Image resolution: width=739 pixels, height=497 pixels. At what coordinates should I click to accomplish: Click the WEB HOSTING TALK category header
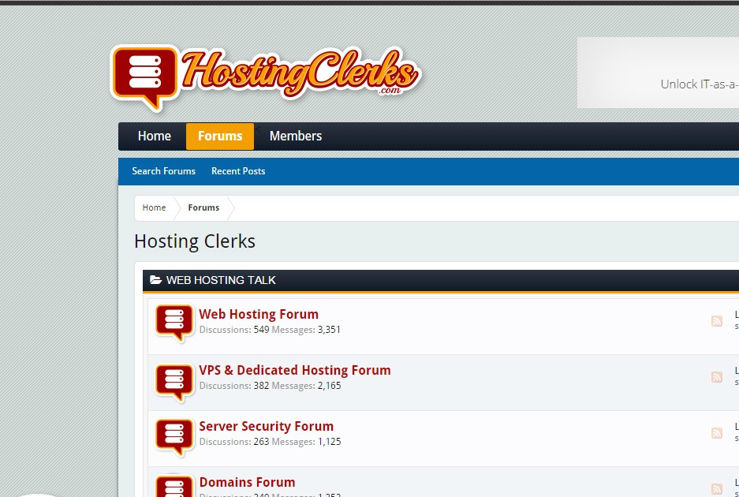pos(441,280)
